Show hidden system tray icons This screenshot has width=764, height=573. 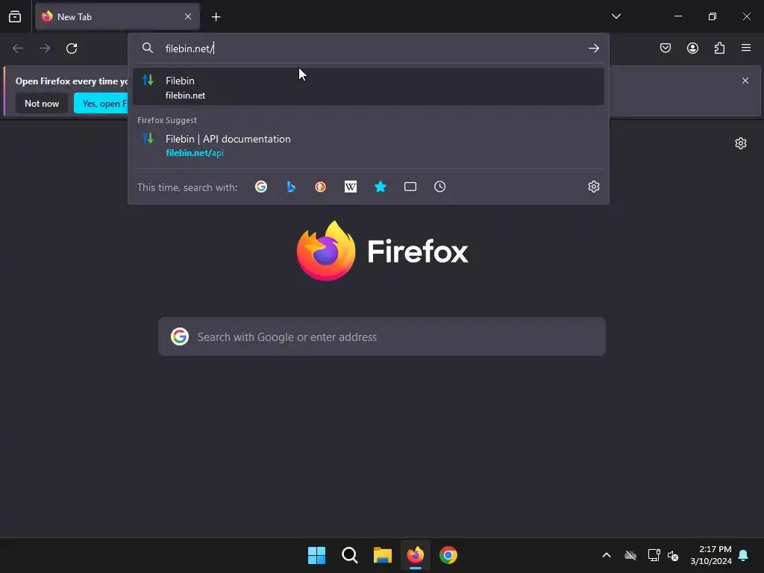click(x=606, y=555)
